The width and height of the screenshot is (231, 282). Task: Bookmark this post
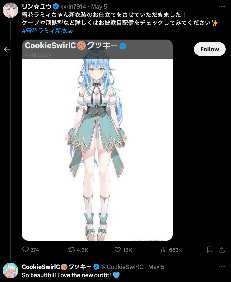(x=210, y=249)
